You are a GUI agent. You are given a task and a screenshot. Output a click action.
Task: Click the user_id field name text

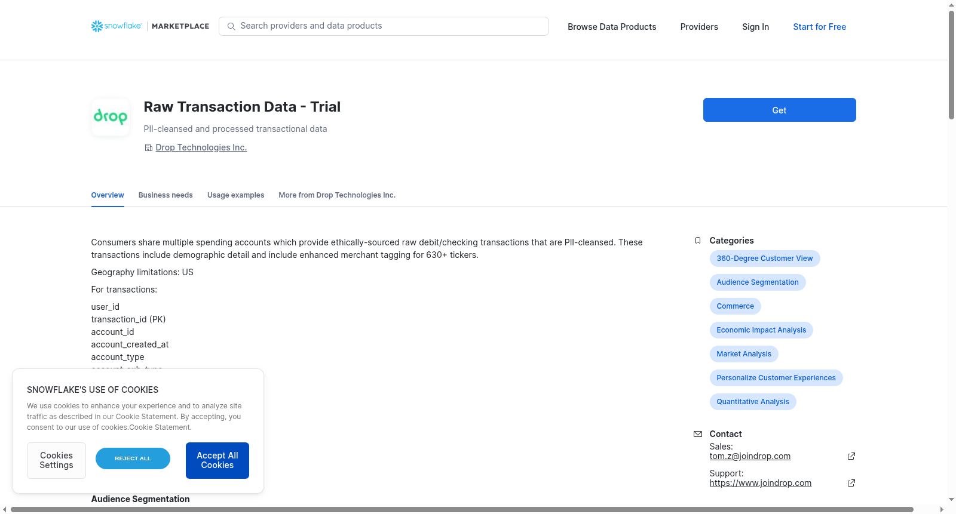pyautogui.click(x=105, y=307)
